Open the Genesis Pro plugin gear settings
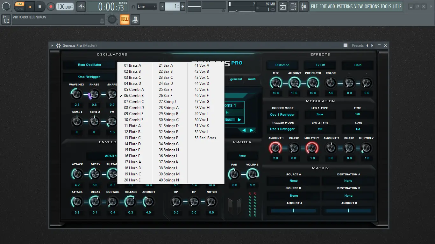The image size is (435, 244). [x=58, y=45]
